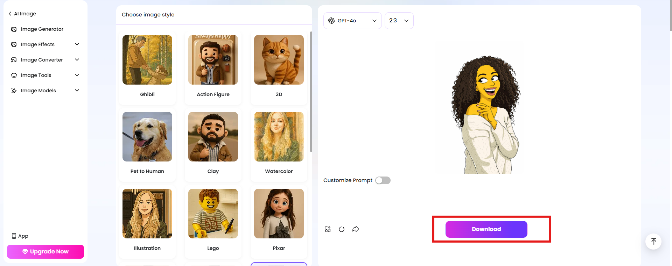Image resolution: width=672 pixels, height=266 pixels.
Task: Expand the Image Effects submenu chevron
Action: coord(77,44)
